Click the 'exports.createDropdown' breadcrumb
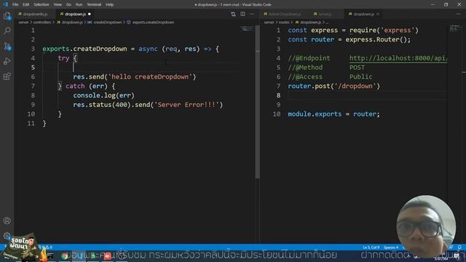The width and height of the screenshot is (466, 262). point(153,23)
